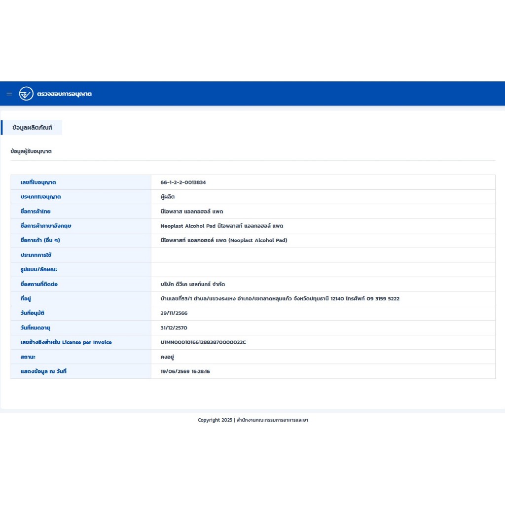This screenshot has width=505, height=505.
Task: Select reference code U1MN0001016612883870000022C
Action: pyautogui.click(x=203, y=342)
